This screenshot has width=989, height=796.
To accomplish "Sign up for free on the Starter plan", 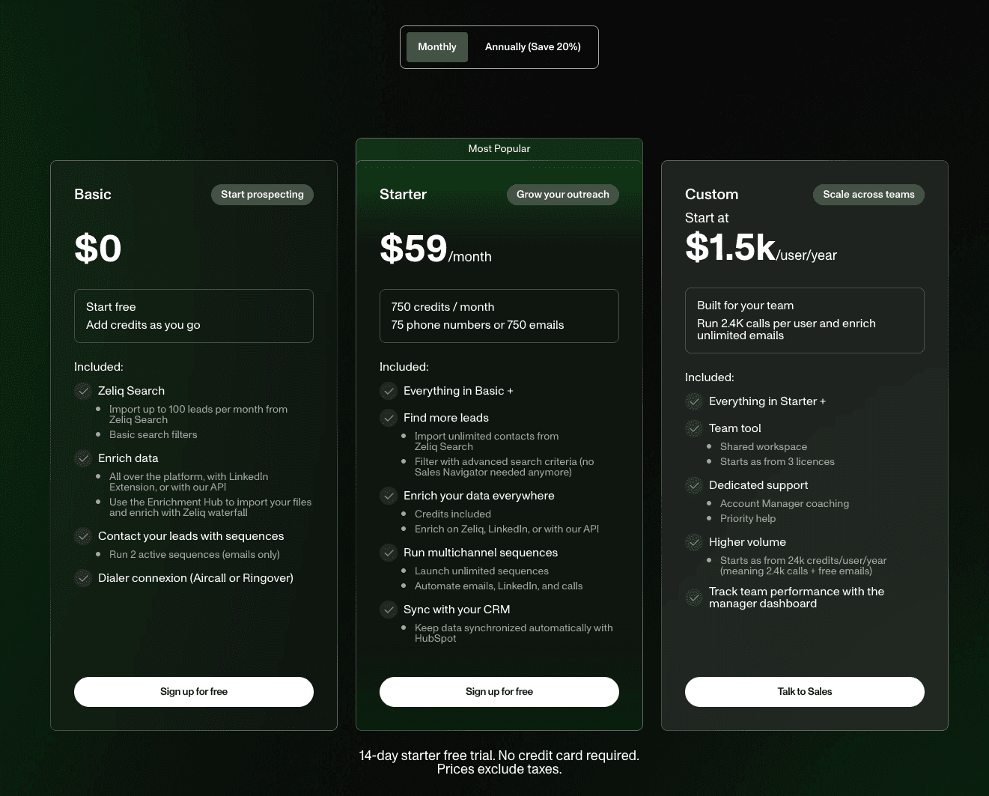I will [499, 691].
